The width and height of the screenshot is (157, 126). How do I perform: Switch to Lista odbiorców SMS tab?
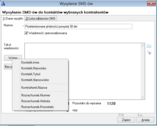(x=41, y=19)
